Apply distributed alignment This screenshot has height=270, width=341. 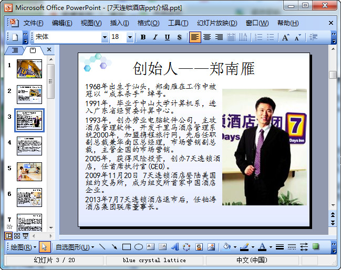point(231,37)
